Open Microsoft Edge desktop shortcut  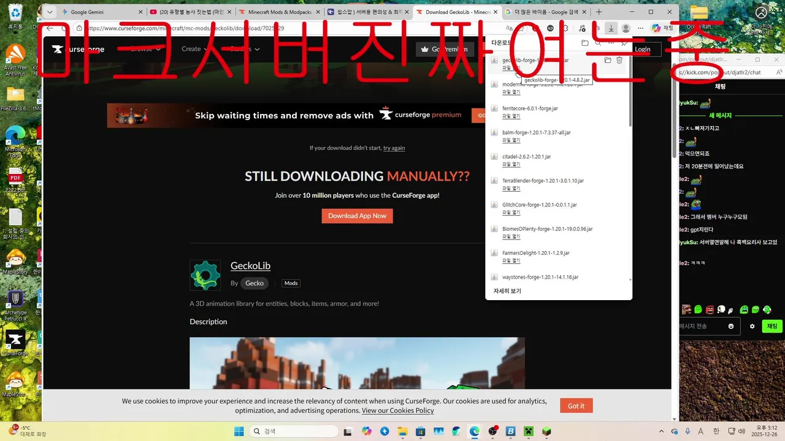(x=15, y=142)
